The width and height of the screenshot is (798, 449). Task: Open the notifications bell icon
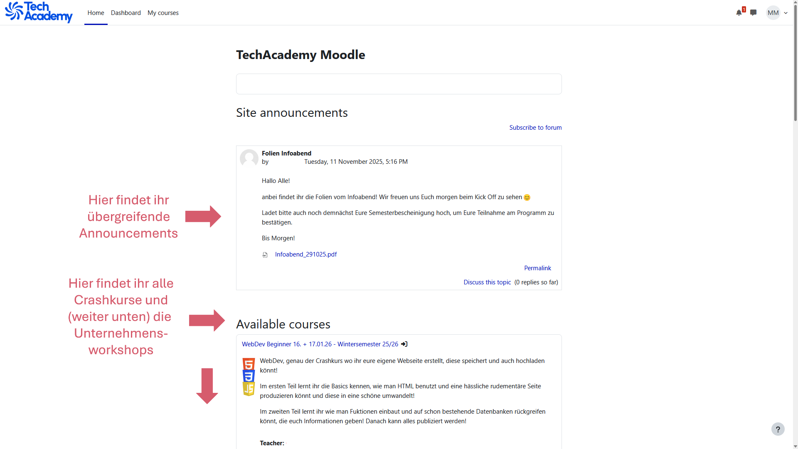point(739,13)
